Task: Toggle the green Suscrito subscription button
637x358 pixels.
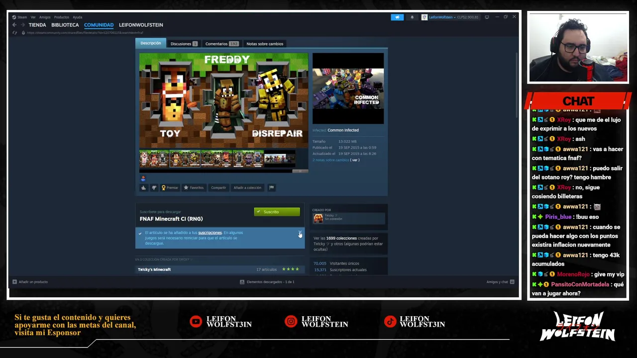Action: pos(277,212)
